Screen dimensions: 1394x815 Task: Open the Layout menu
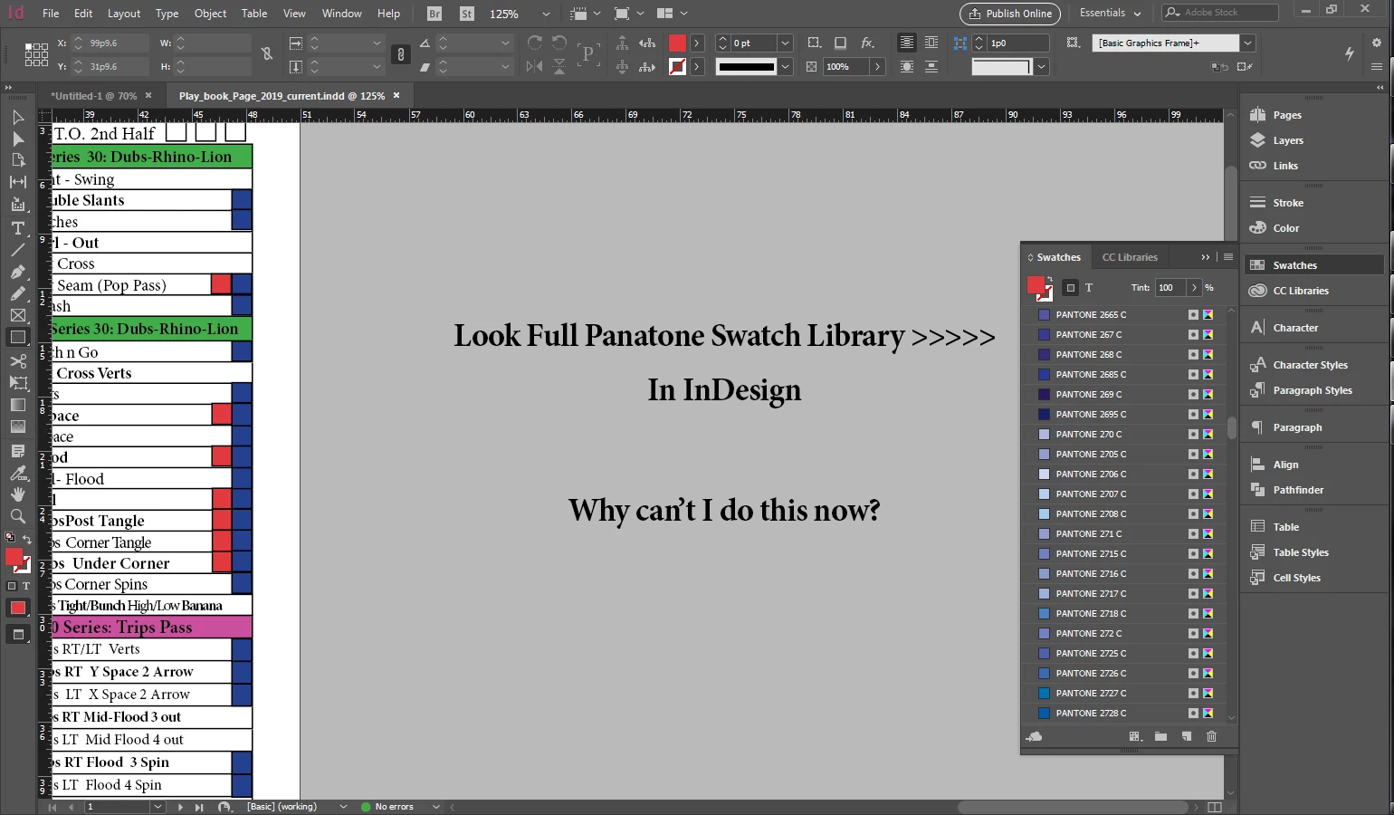point(124,14)
